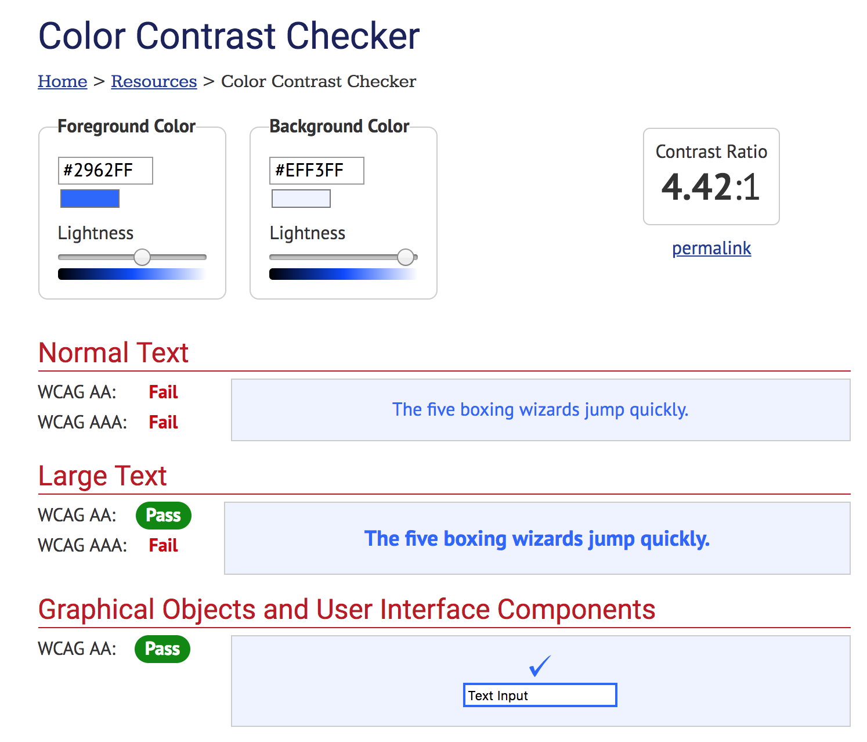Select the pale background color swatch

(x=300, y=198)
